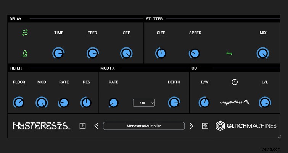
Task: Click the filter RATE knob
Action: tap(63, 103)
